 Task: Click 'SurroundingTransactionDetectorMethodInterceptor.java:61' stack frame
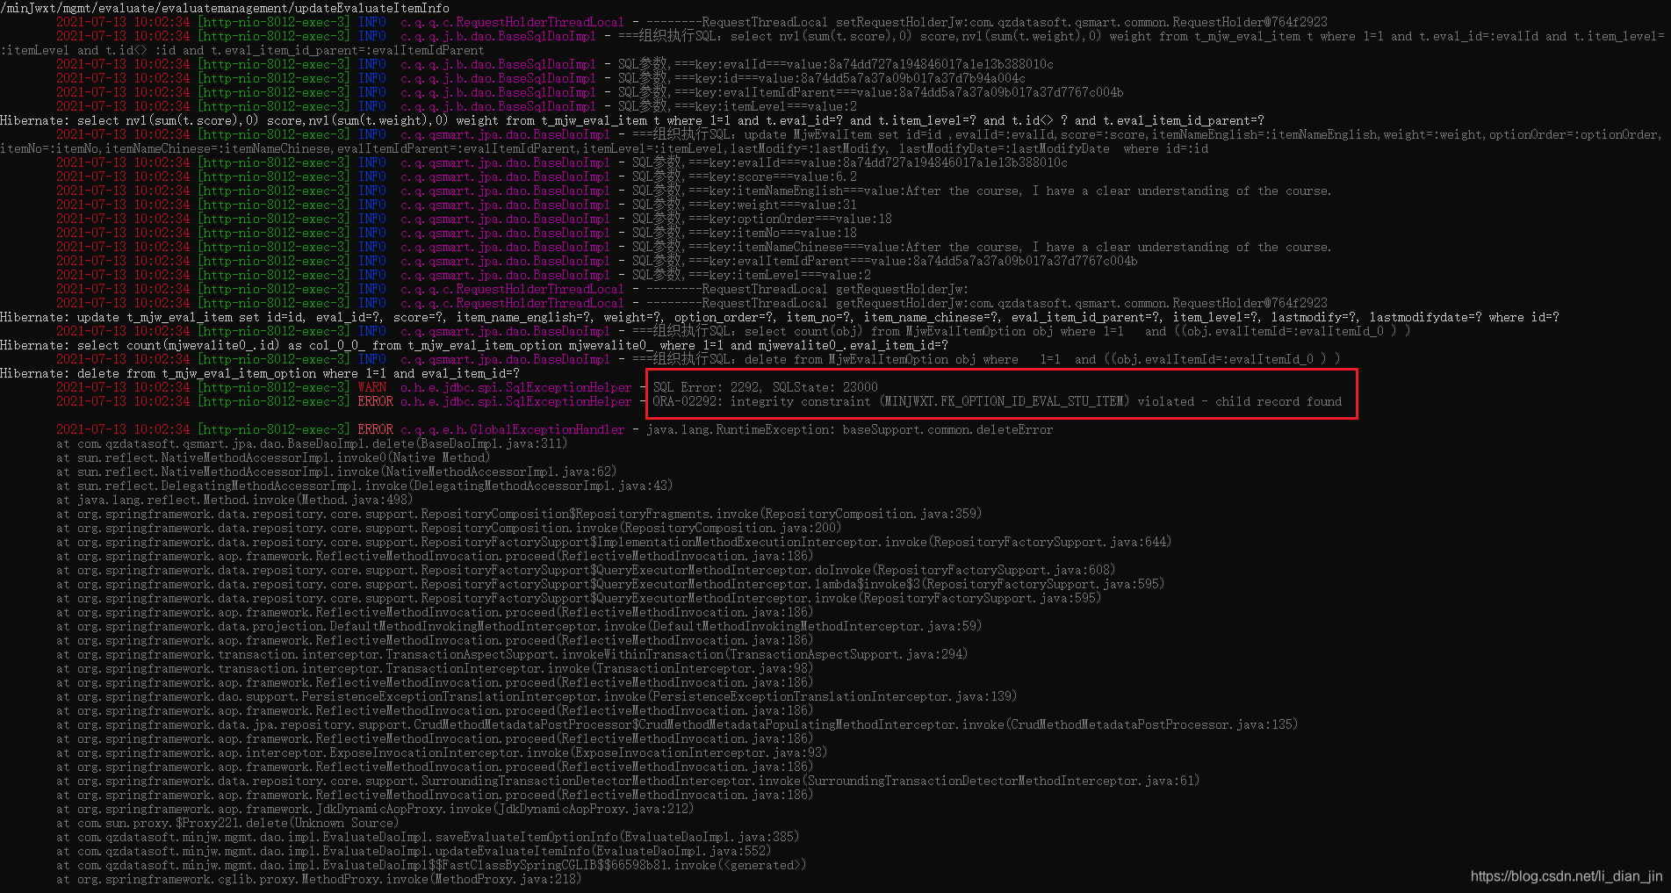(x=628, y=781)
